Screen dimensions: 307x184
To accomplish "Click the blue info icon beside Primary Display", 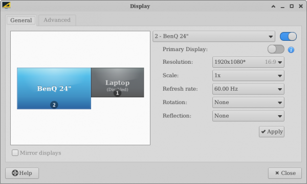I will tap(291, 50).
